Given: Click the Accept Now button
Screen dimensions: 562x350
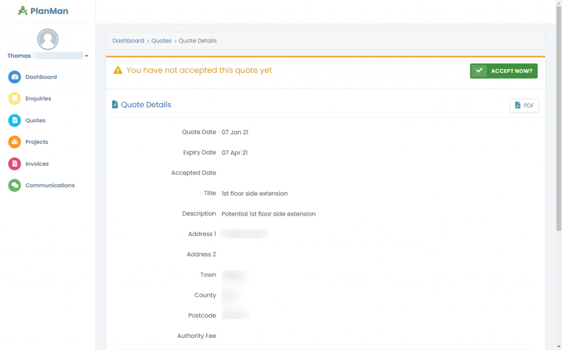Looking at the screenshot, I should click(x=504, y=71).
